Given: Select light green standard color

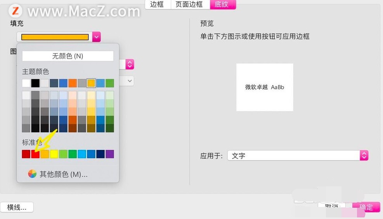Looking at the screenshot, I should tap(63, 154).
